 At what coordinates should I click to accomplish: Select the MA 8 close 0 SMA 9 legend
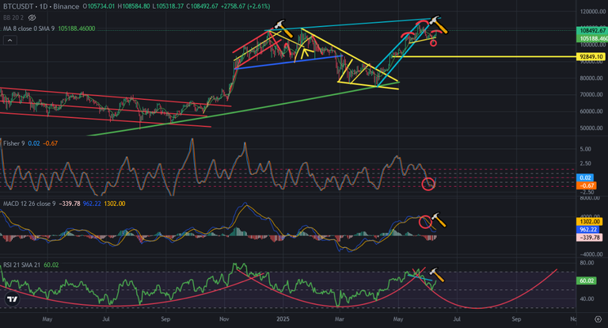click(x=28, y=29)
